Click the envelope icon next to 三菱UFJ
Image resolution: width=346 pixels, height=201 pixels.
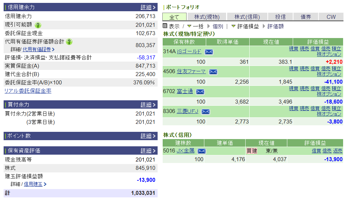(205, 112)
